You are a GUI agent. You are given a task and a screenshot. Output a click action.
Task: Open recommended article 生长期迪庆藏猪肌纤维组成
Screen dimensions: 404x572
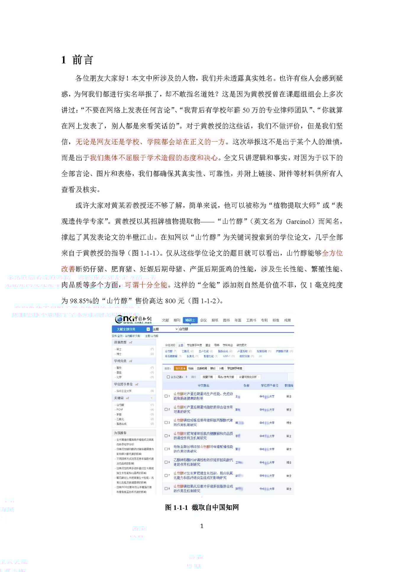(135, 442)
